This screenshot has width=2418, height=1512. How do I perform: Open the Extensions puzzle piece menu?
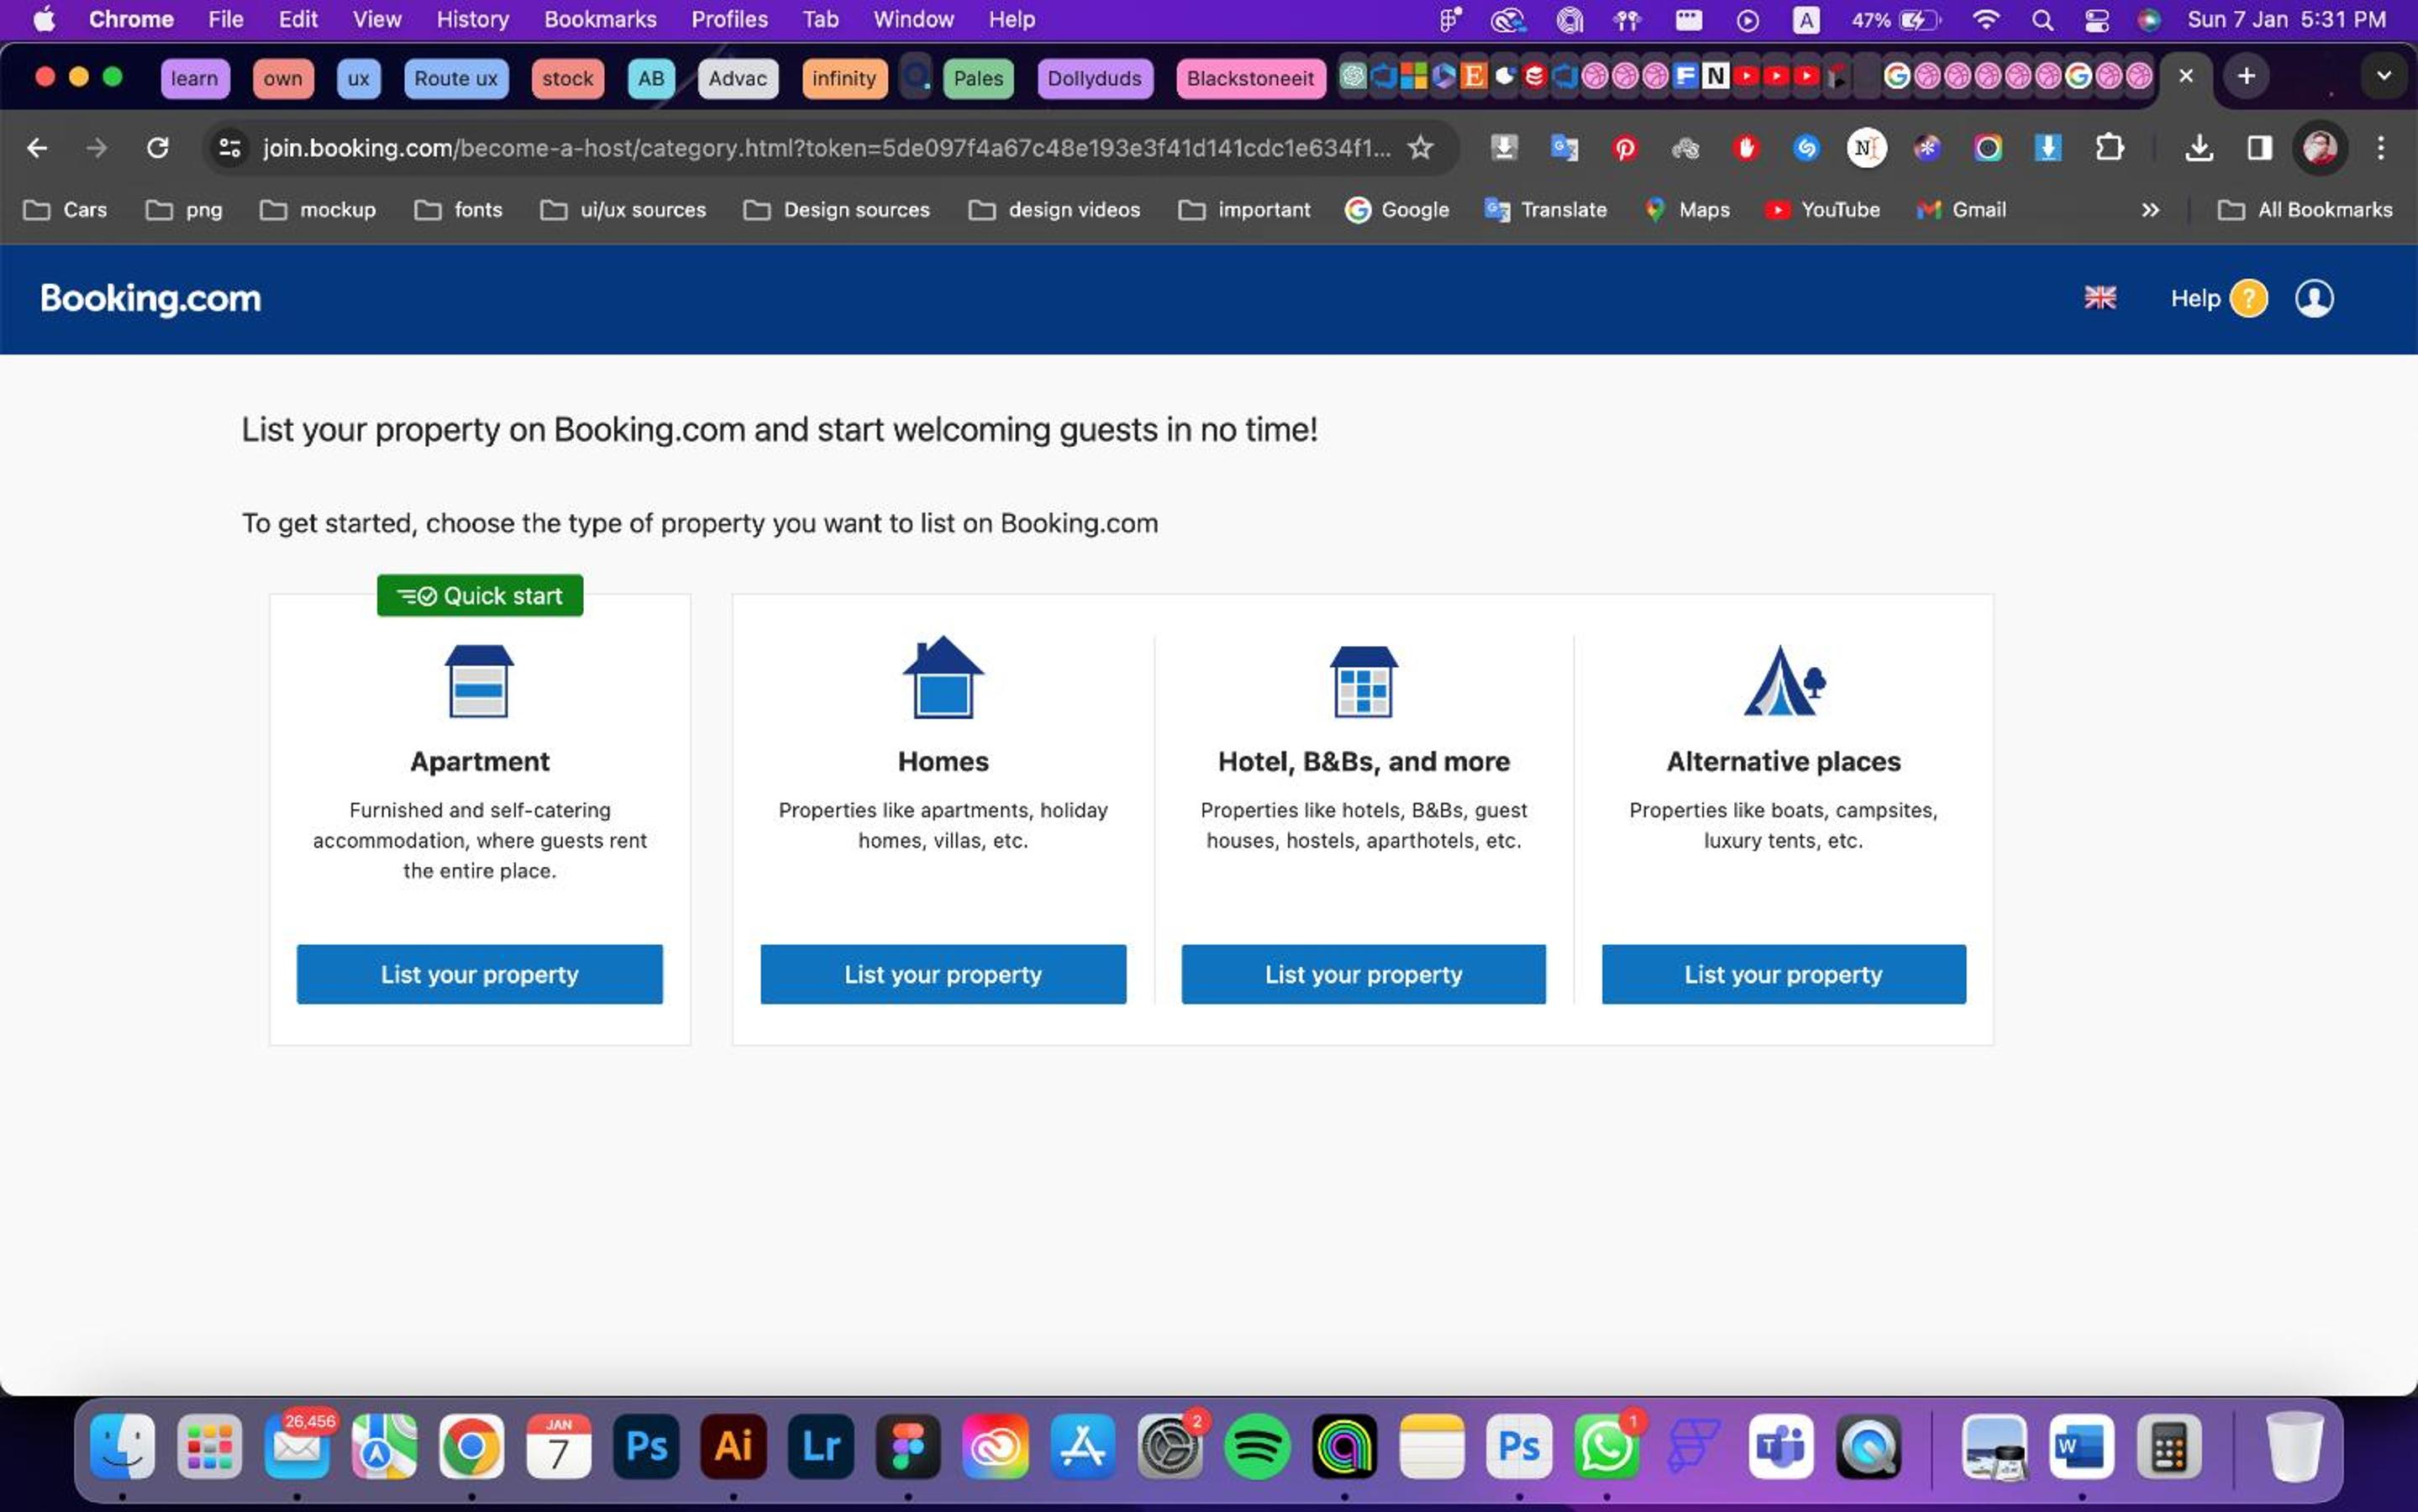pos(2109,148)
